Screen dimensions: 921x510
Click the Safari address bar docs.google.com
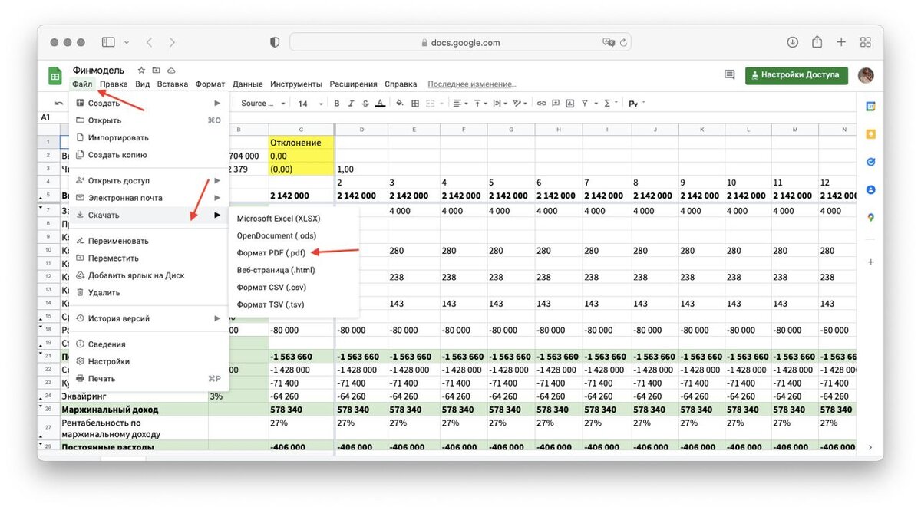click(x=460, y=43)
